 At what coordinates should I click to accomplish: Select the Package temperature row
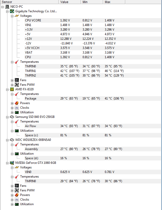click(93, 98)
